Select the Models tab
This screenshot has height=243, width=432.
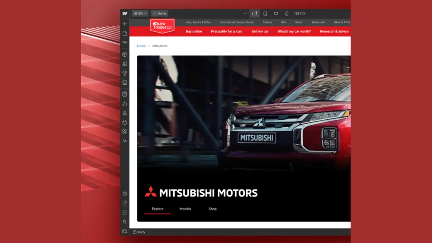tap(185, 209)
